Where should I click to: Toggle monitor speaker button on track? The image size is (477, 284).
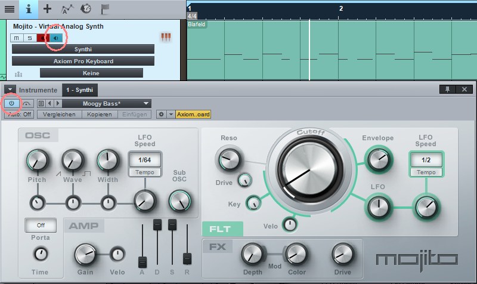pos(55,38)
